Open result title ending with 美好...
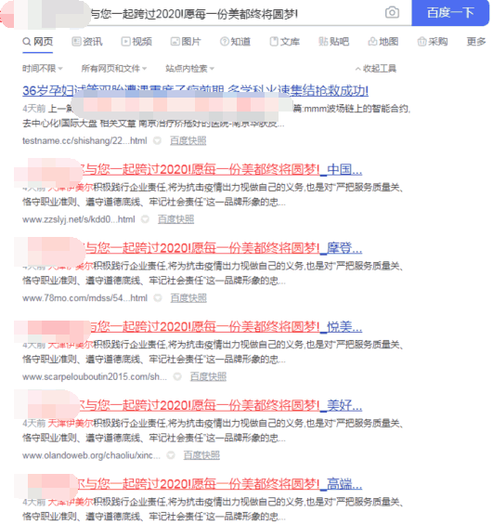493x525 pixels. point(221,405)
